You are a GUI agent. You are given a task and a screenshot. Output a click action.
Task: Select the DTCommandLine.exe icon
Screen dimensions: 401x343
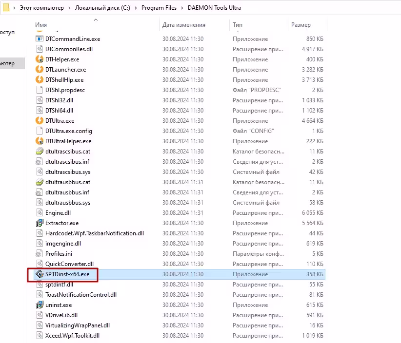(40, 39)
